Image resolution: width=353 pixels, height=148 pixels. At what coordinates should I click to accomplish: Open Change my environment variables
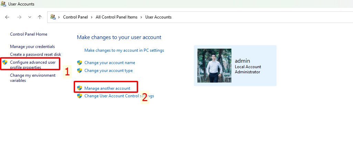pyautogui.click(x=33, y=78)
